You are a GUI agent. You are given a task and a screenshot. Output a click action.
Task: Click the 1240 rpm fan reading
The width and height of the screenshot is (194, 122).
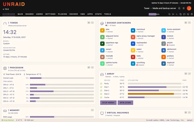tap(29, 120)
